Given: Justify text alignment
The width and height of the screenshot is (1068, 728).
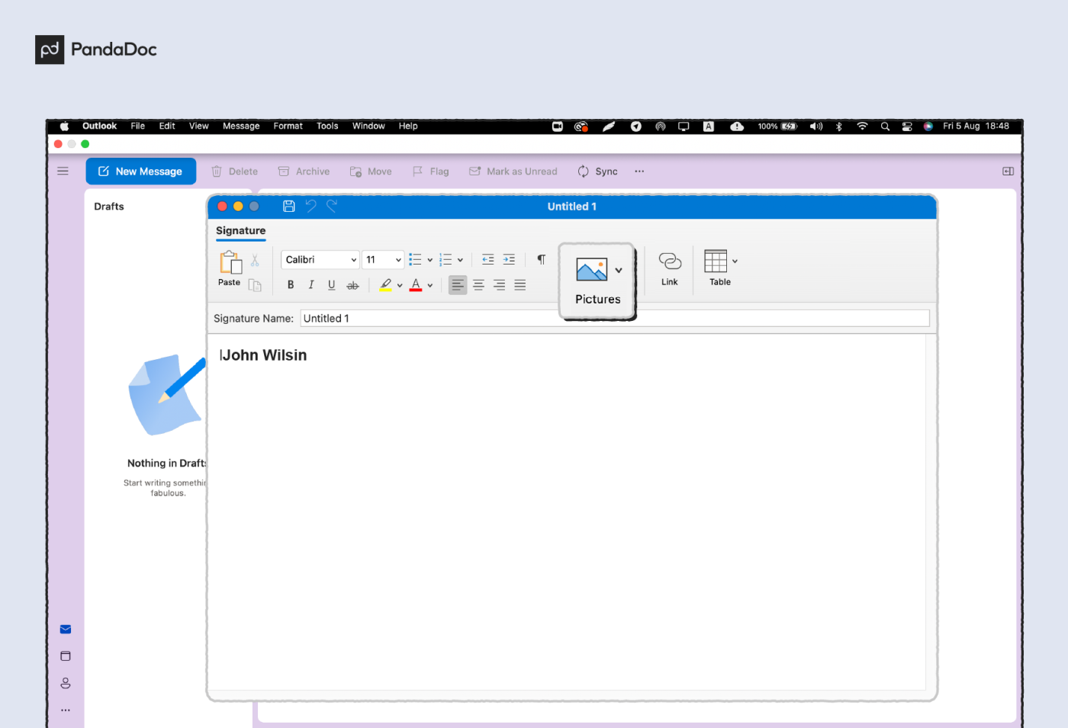Looking at the screenshot, I should tap(520, 285).
